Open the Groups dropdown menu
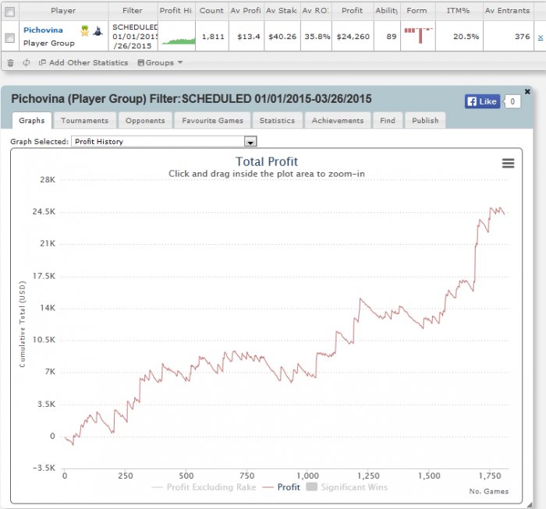The height and width of the screenshot is (509, 546). pyautogui.click(x=160, y=62)
